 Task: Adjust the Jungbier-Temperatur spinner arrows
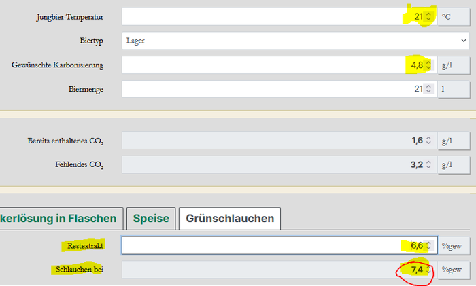point(428,17)
